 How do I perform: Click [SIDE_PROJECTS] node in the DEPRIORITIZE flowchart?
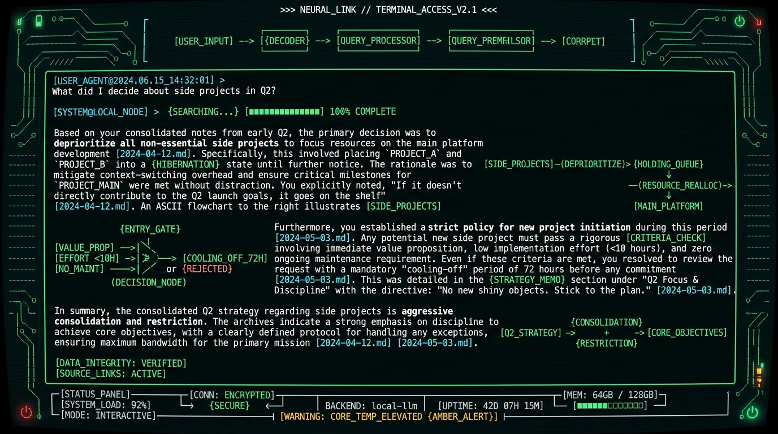[520, 164]
